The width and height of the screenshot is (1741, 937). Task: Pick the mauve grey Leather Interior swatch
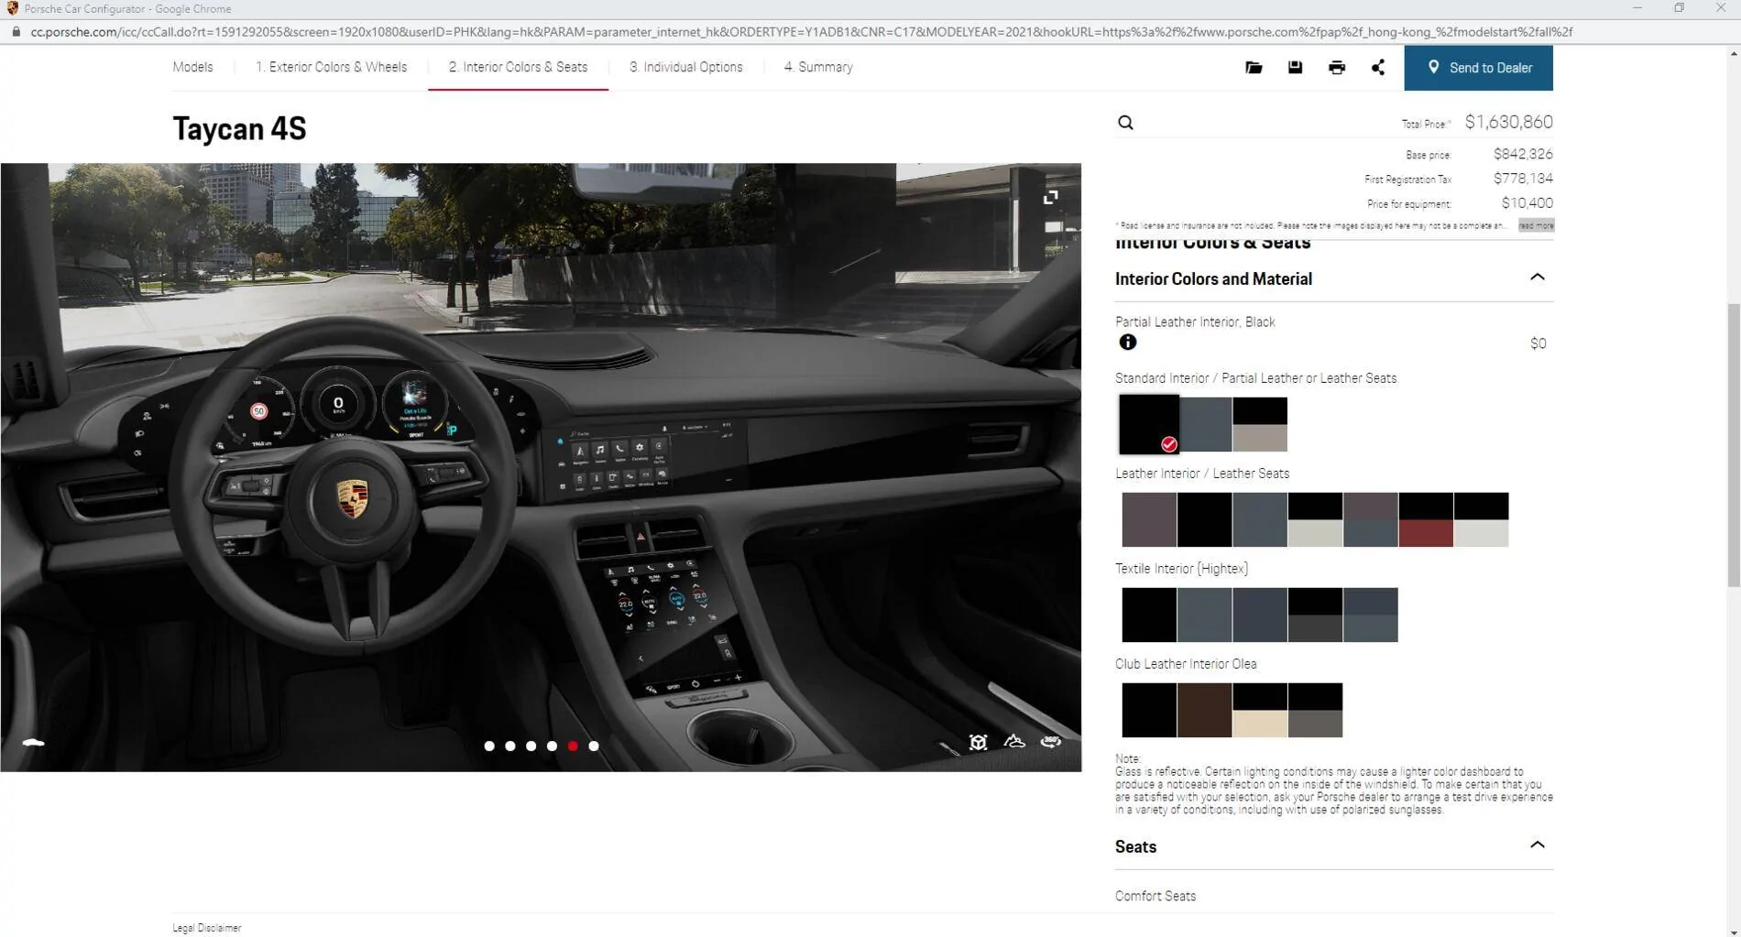pos(1149,519)
